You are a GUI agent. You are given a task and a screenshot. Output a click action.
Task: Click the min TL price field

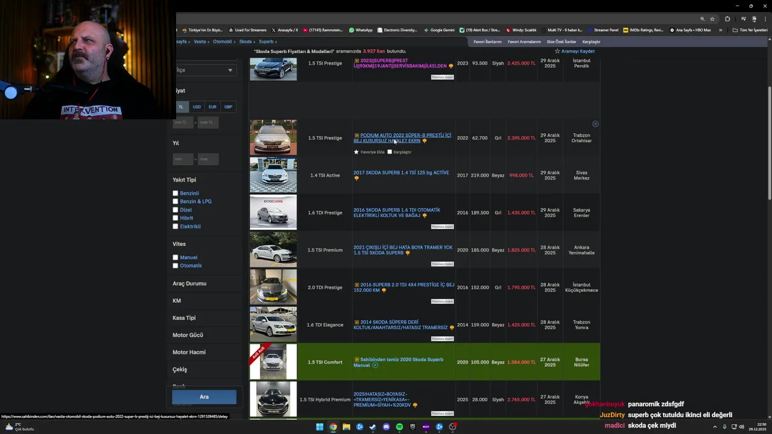click(183, 122)
